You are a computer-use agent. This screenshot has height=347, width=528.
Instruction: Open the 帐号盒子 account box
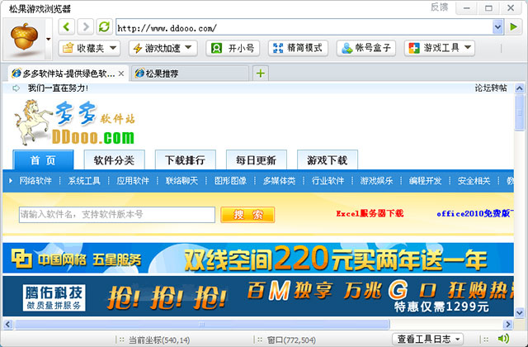(x=366, y=48)
